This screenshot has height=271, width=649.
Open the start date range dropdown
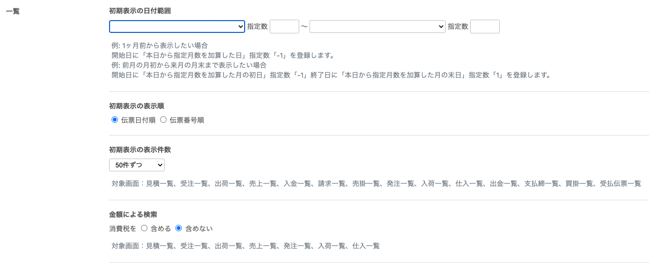[x=177, y=27]
